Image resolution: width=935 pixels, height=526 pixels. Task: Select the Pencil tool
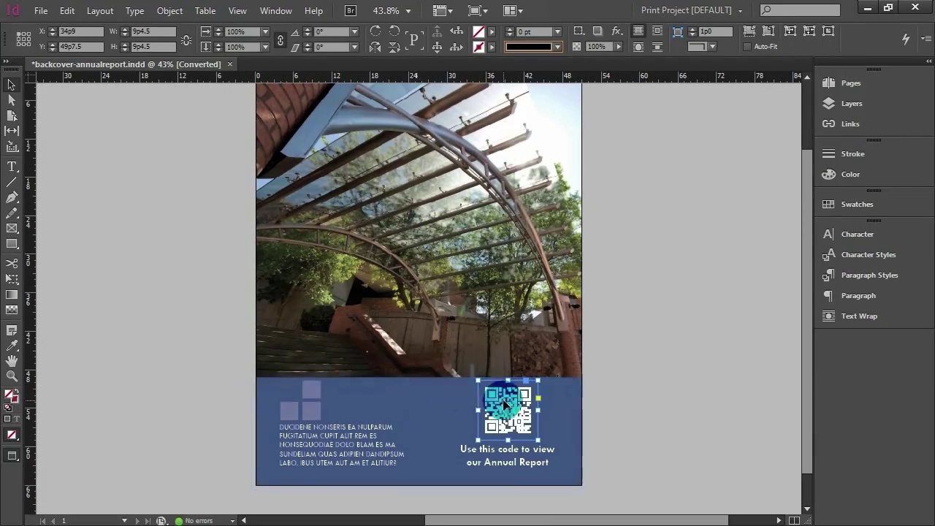[12, 213]
